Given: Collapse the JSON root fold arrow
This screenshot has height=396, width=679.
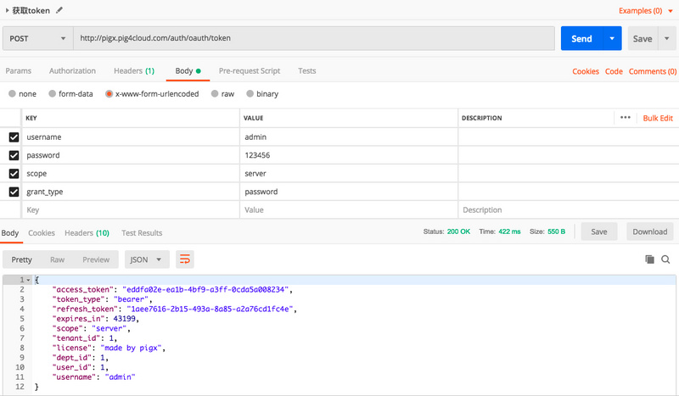Looking at the screenshot, I should pyautogui.click(x=28, y=280).
